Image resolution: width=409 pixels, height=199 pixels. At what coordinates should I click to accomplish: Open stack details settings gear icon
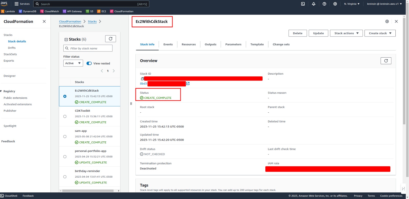click(387, 21)
